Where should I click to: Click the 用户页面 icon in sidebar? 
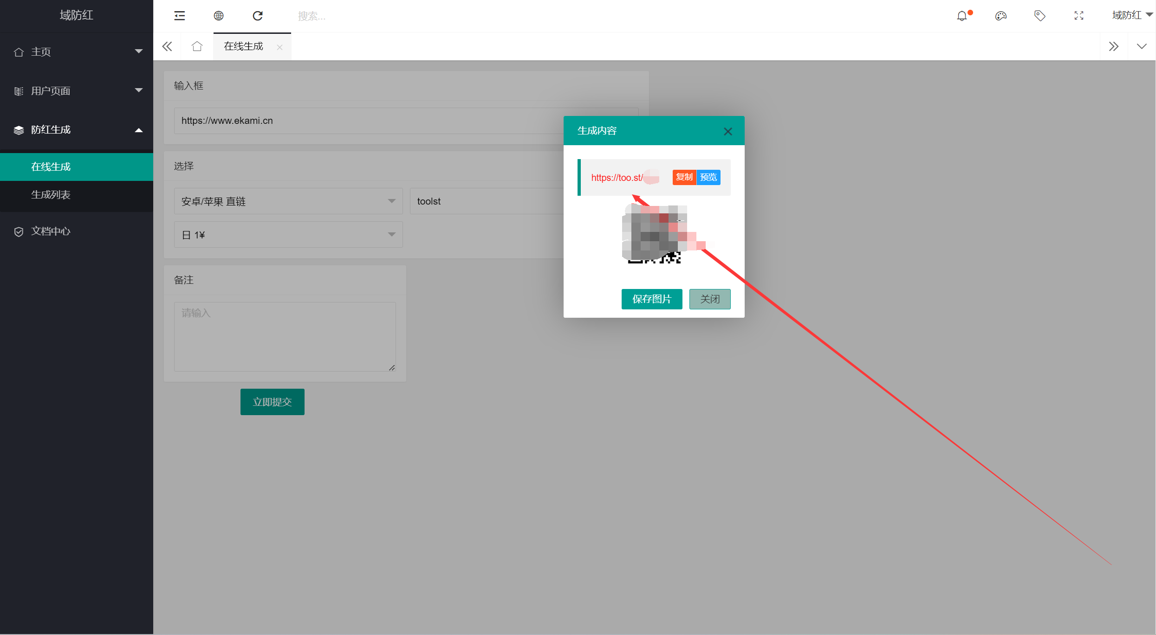[x=19, y=91]
